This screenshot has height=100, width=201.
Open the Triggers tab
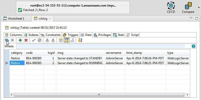click(x=71, y=35)
